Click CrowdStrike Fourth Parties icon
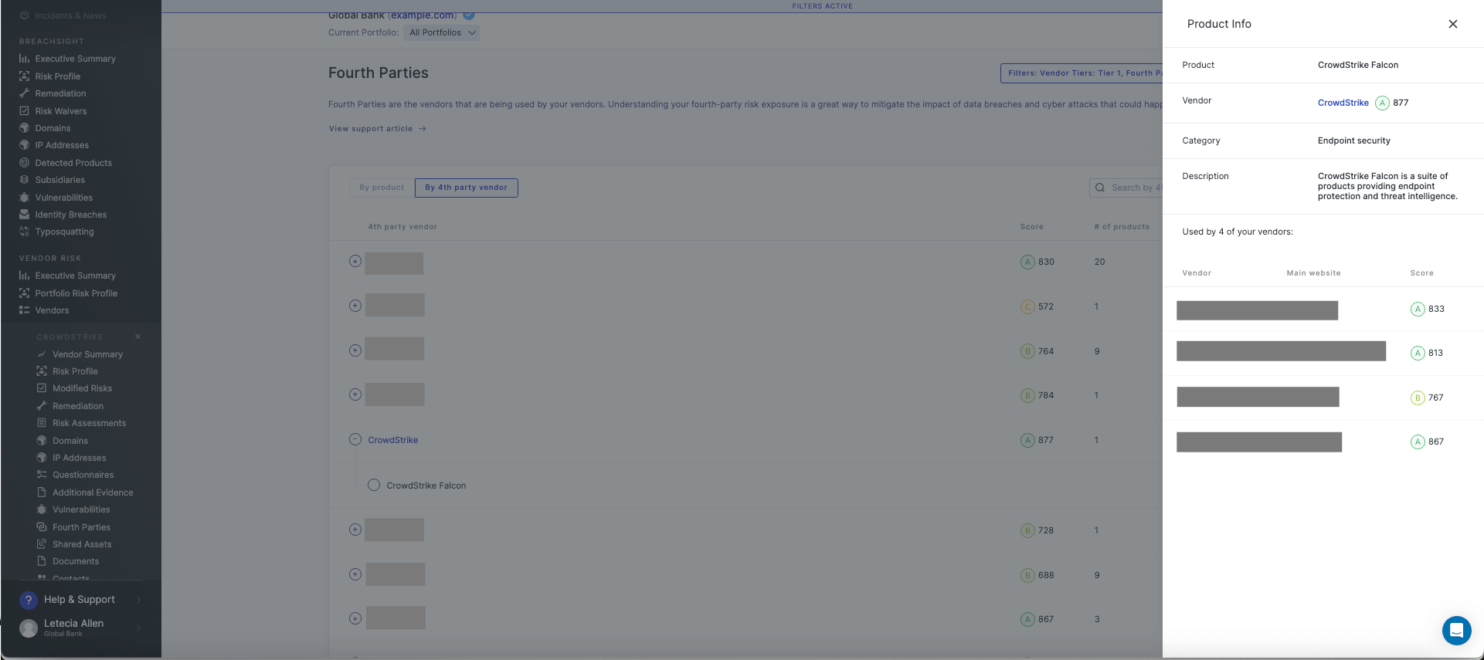The width and height of the screenshot is (1484, 660). [42, 527]
